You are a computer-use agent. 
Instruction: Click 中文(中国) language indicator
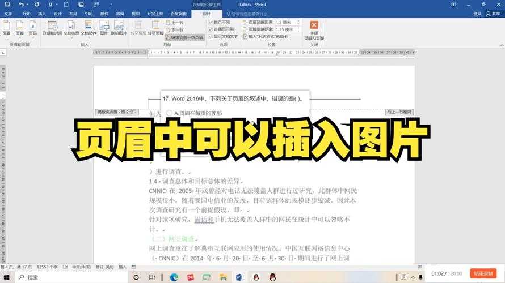coord(81,267)
